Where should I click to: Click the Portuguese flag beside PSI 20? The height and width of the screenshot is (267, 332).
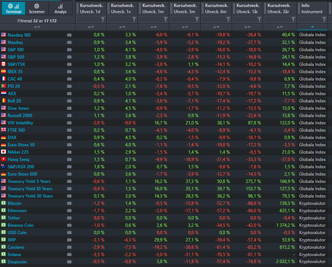(3, 86)
